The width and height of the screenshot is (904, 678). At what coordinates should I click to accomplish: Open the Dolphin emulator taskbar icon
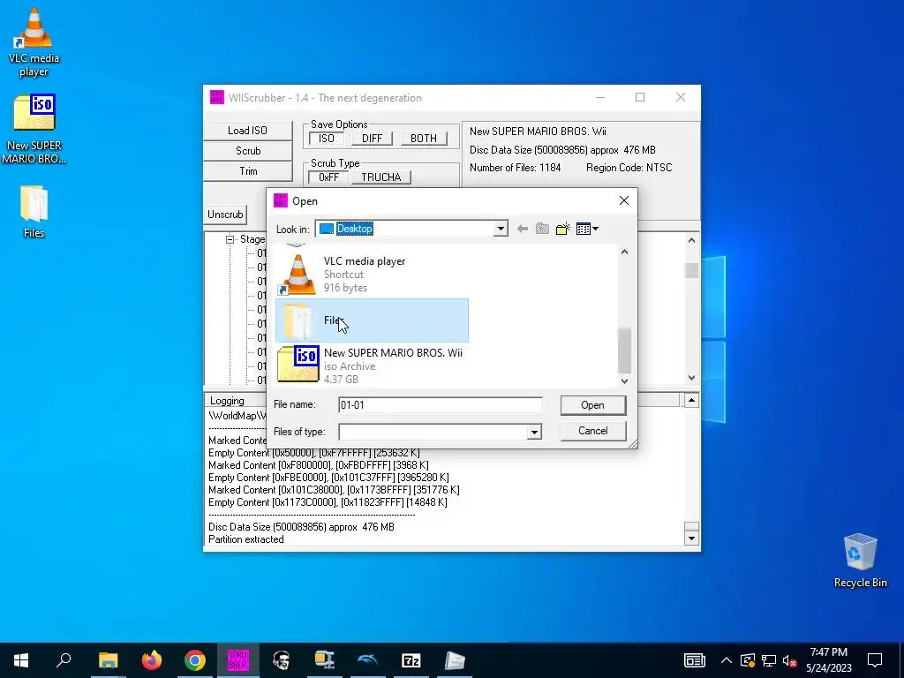(368, 660)
